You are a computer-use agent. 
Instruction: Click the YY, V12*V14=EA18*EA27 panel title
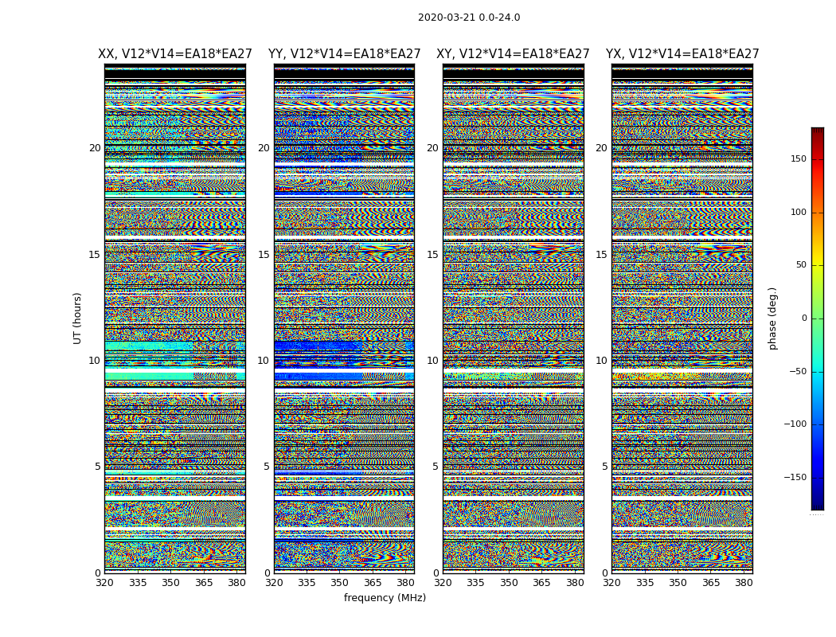pos(345,54)
